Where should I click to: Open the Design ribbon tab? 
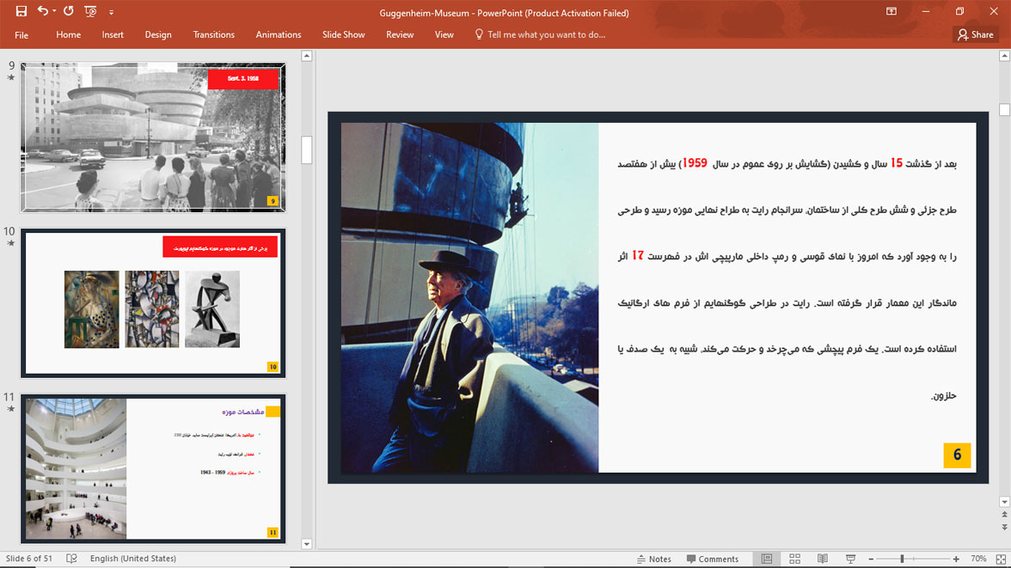(x=158, y=35)
